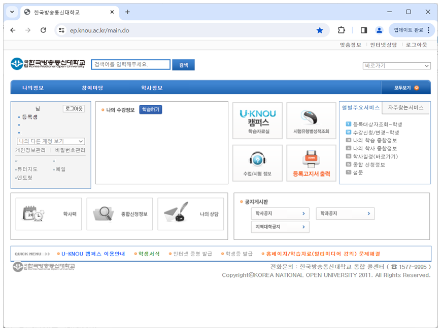Open U-KNOU 캠퍼스 이용안내 quick link
The height and width of the screenshot is (331, 441).
tap(93, 254)
